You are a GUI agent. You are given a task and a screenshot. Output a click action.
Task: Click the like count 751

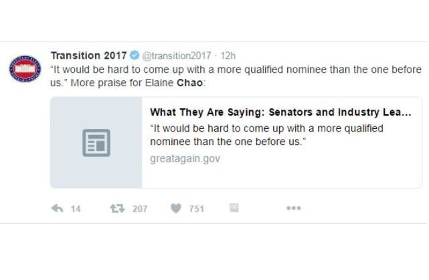[196, 209]
